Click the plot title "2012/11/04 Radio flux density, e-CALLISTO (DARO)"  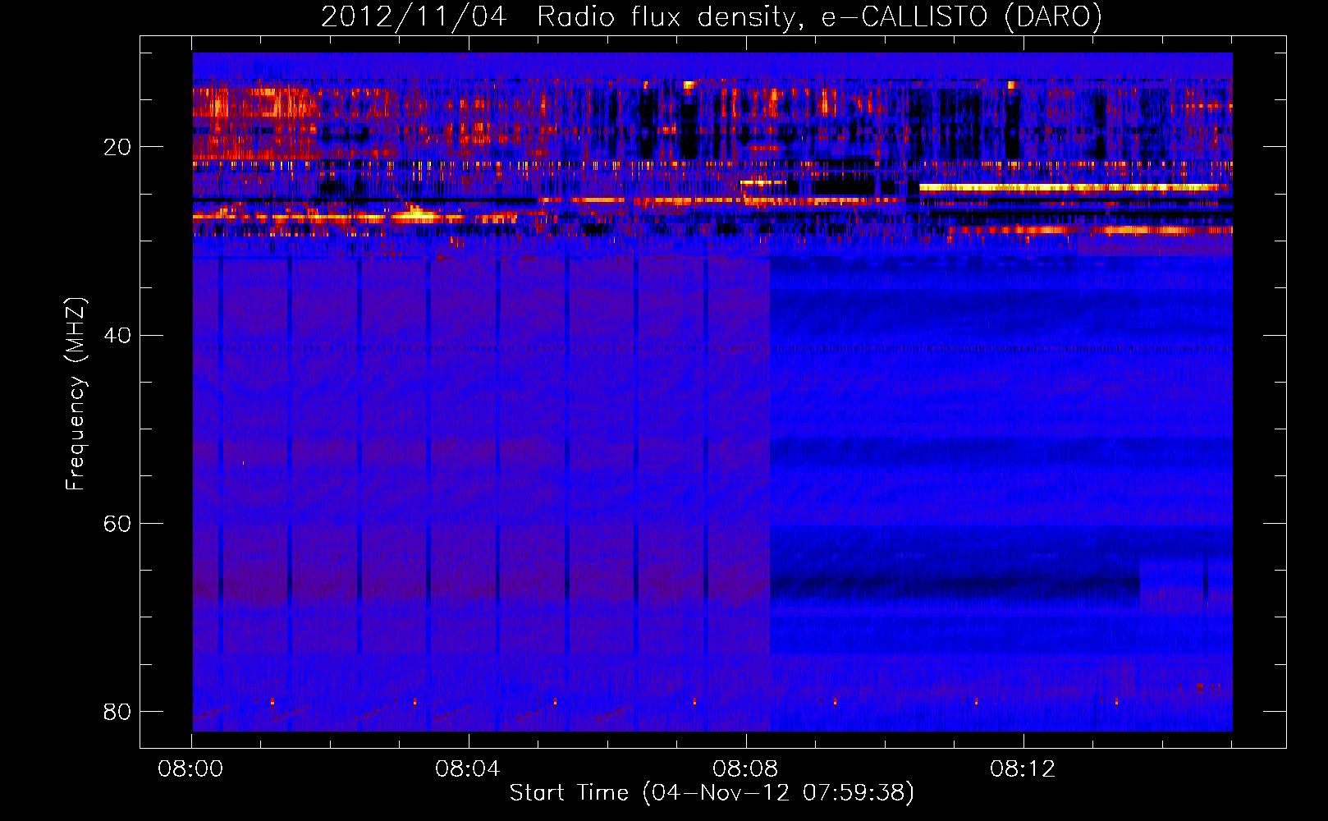click(x=712, y=16)
